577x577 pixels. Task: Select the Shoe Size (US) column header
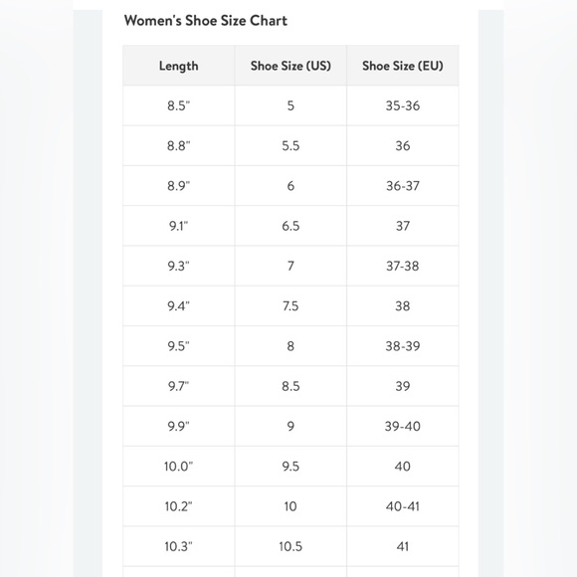click(x=290, y=66)
